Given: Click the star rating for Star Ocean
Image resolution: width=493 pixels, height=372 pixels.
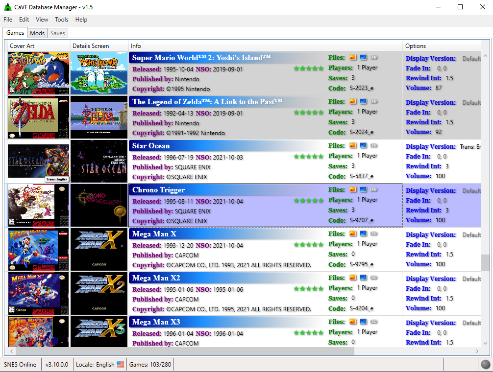Looking at the screenshot, I should click(308, 157).
